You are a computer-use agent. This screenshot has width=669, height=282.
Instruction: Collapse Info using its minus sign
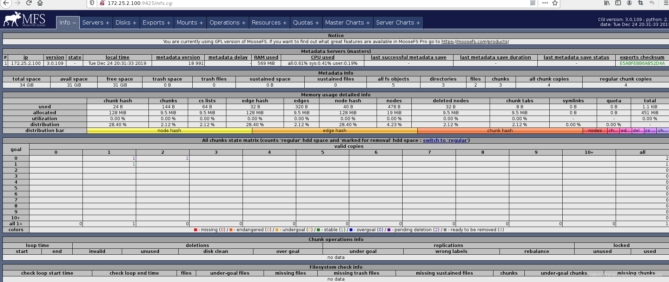[74, 22]
